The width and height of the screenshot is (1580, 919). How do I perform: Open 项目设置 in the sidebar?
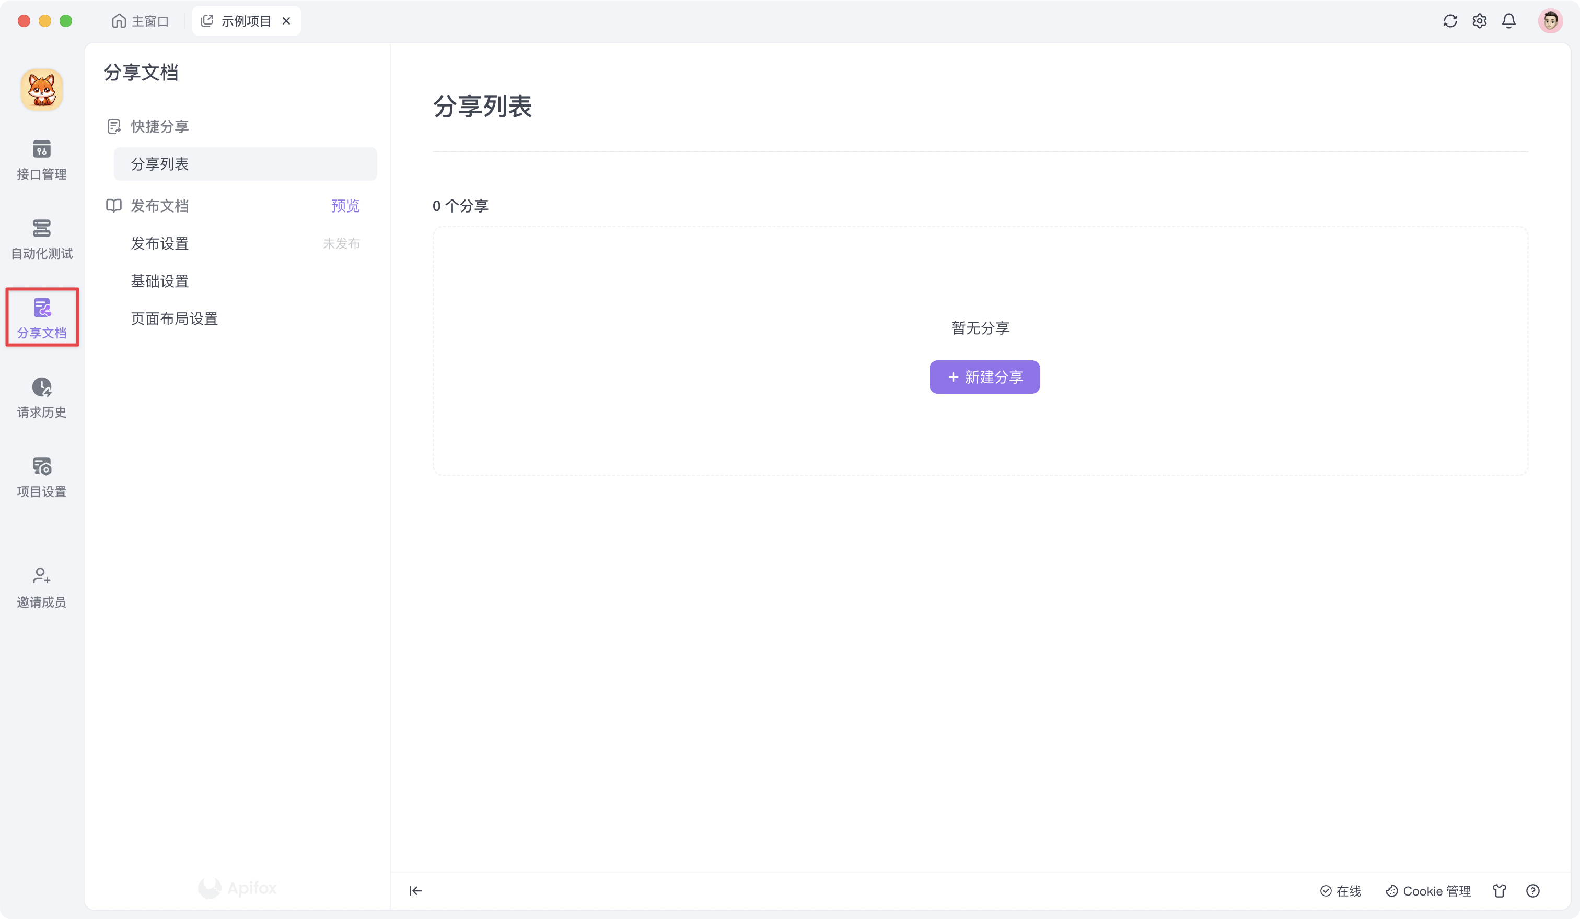pyautogui.click(x=41, y=476)
